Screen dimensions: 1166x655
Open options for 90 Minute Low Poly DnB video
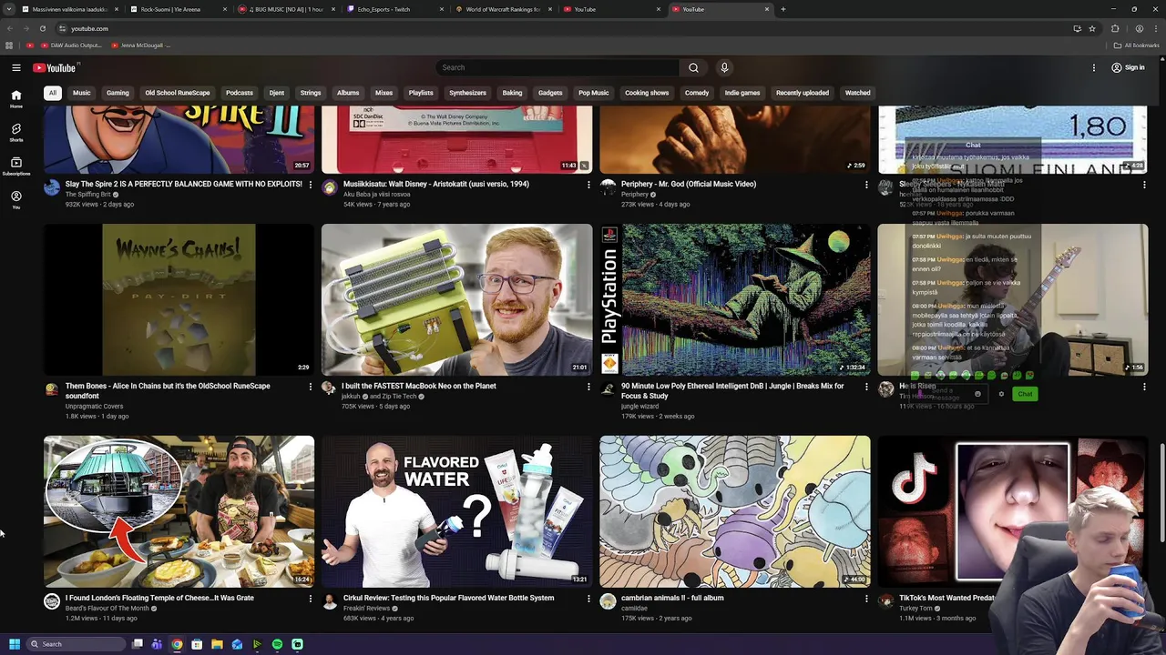[866, 387]
